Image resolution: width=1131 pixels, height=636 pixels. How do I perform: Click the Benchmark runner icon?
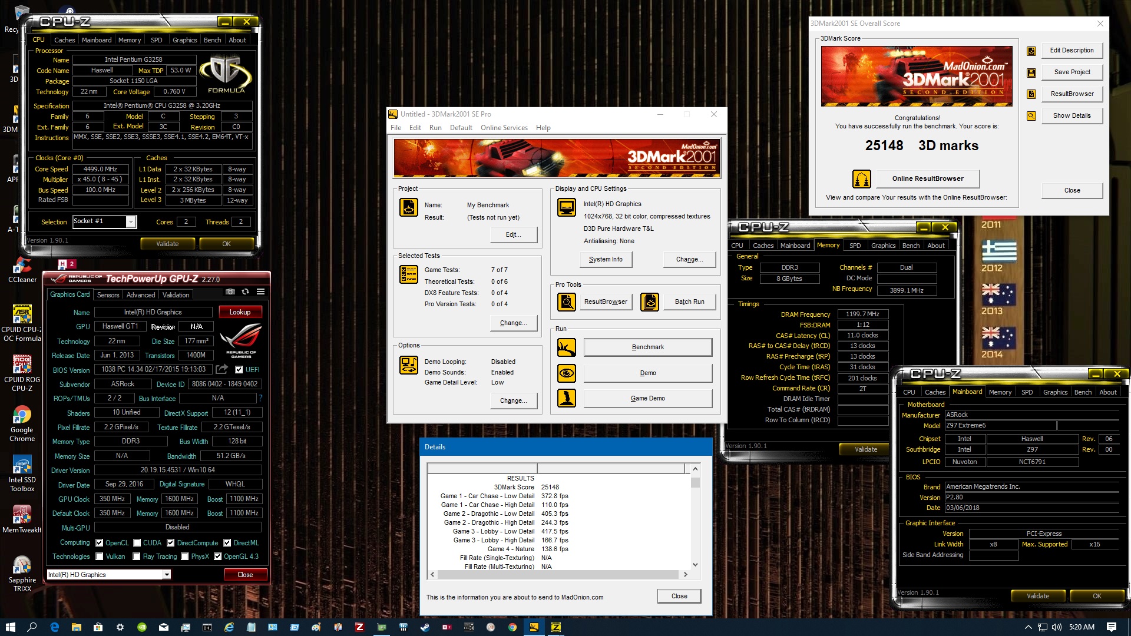coord(567,347)
